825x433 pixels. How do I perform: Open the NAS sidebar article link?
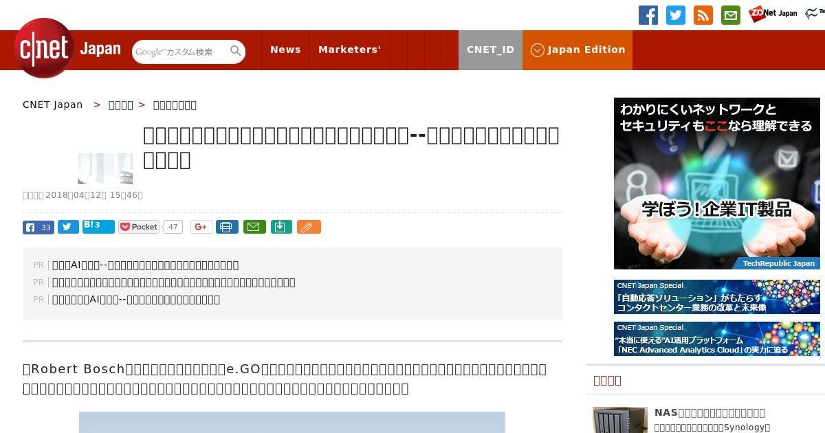[x=710, y=412]
